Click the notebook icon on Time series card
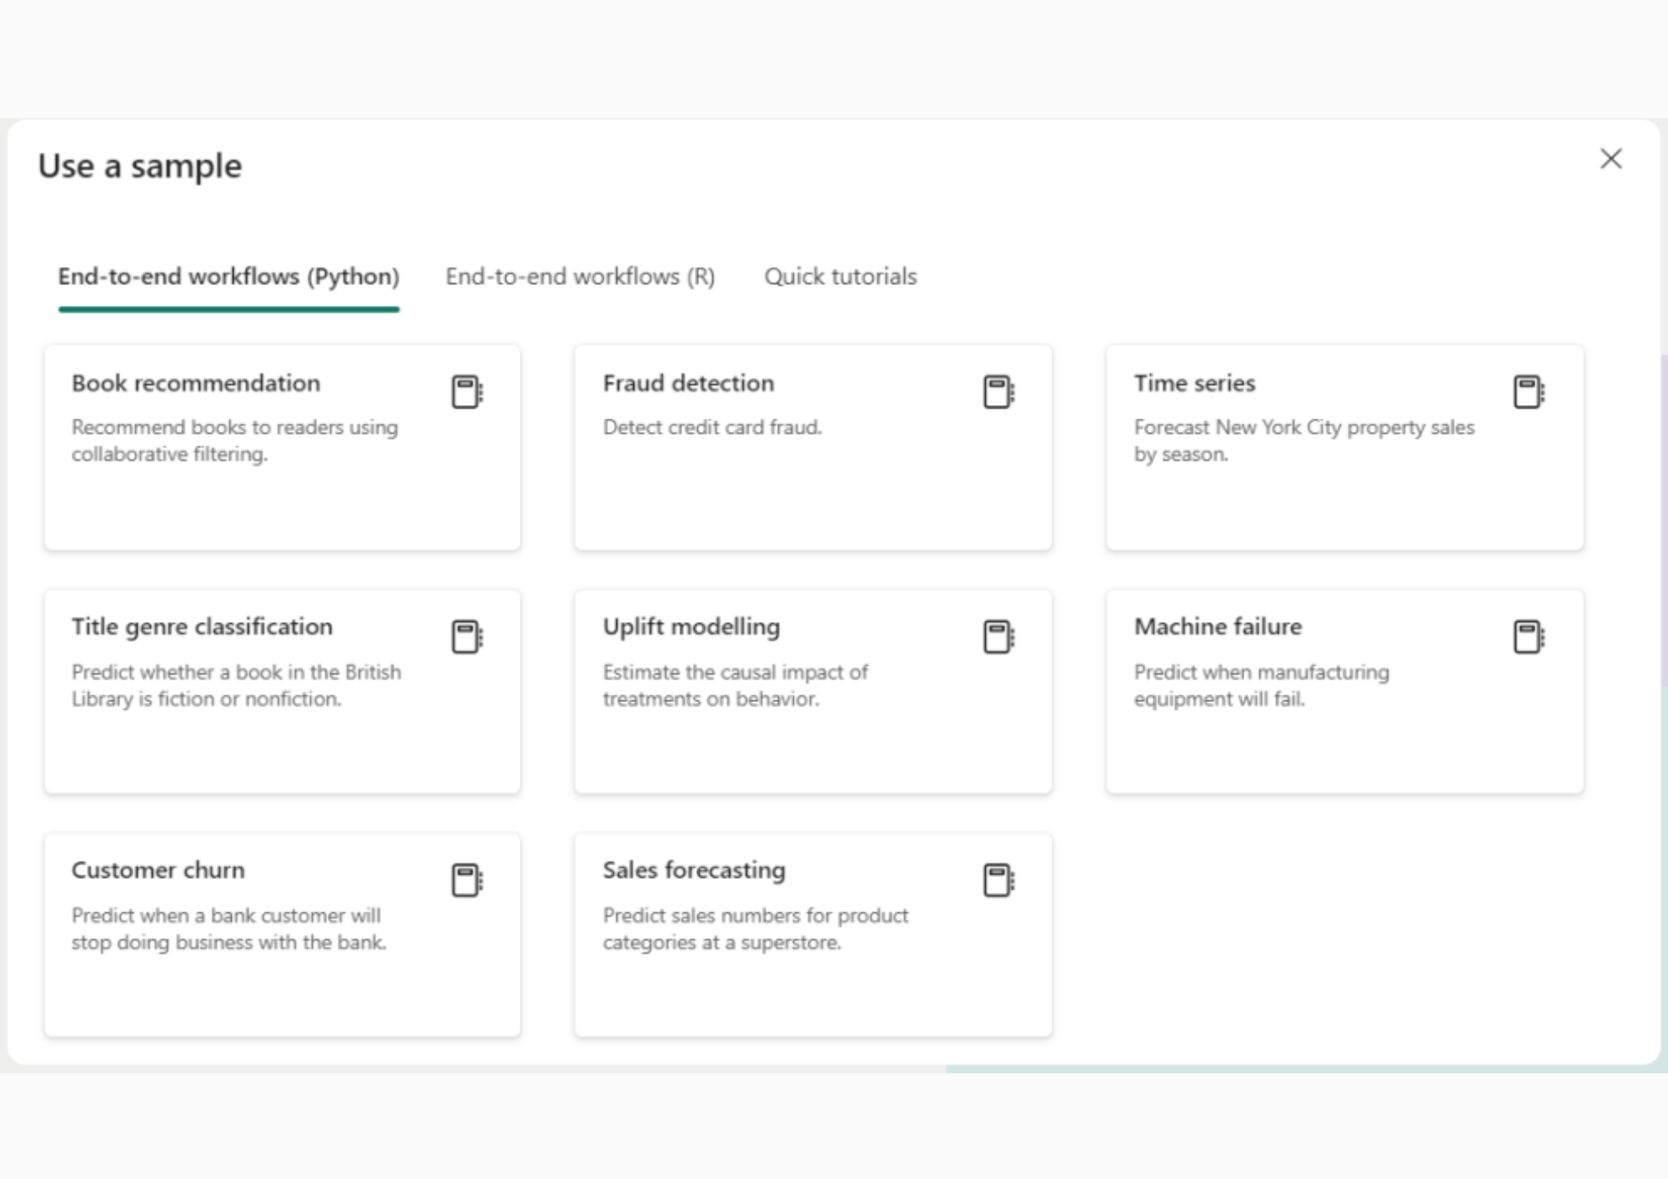 tap(1529, 392)
